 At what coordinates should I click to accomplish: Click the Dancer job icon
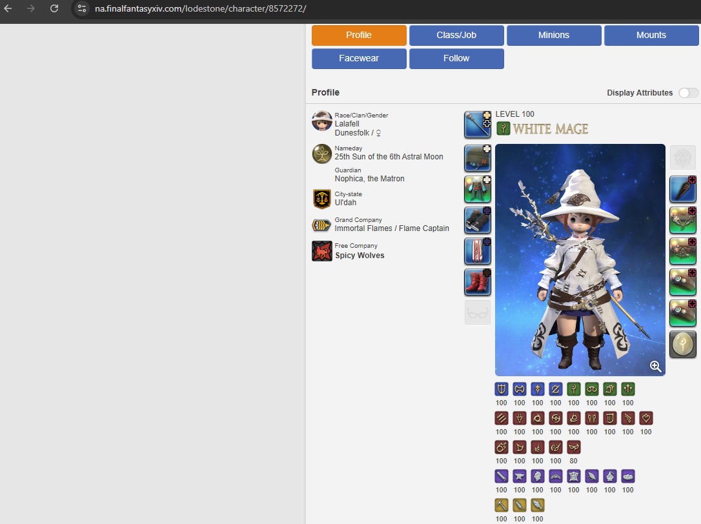pyautogui.click(x=646, y=418)
